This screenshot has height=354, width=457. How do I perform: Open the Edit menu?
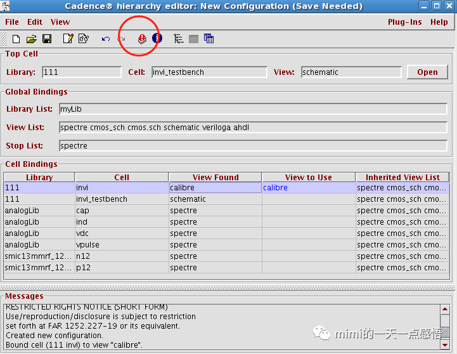pyautogui.click(x=35, y=22)
